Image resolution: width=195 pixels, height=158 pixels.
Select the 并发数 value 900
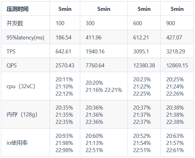(171, 23)
